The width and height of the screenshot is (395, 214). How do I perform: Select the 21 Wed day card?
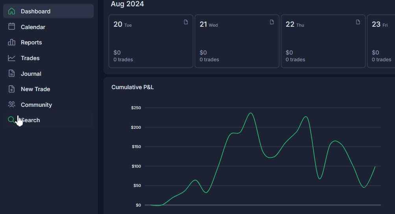coord(237,41)
